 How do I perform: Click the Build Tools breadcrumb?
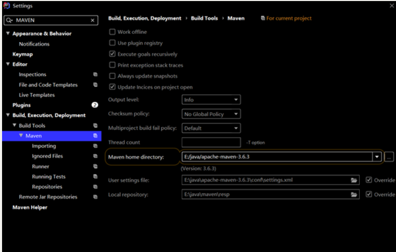pyautogui.click(x=204, y=18)
